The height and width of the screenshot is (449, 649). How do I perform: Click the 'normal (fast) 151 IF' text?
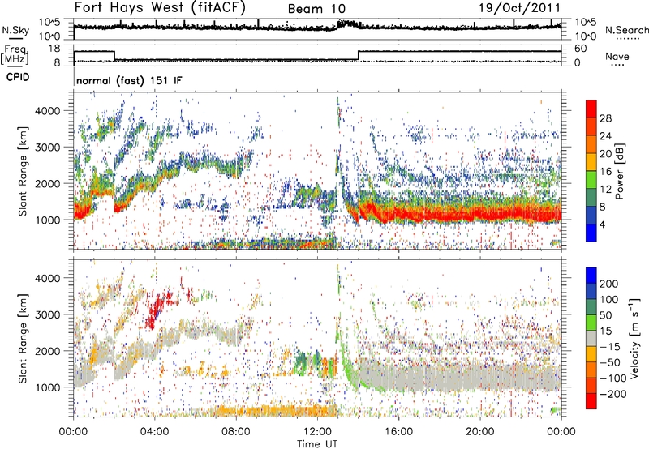pyautogui.click(x=129, y=80)
